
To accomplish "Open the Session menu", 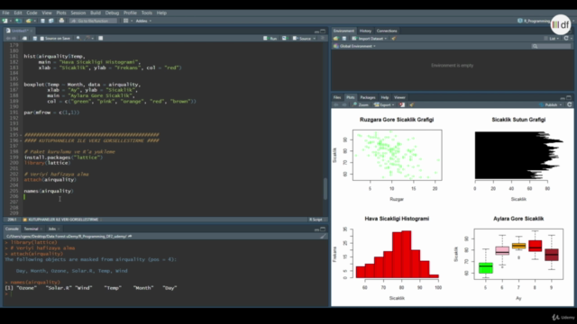I will tap(78, 13).
